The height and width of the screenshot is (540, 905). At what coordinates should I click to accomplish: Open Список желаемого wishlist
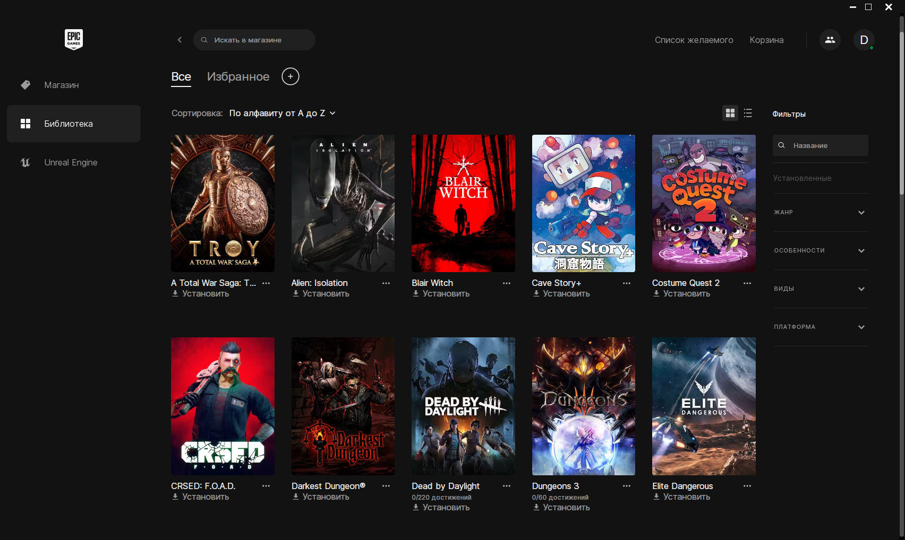coord(694,40)
